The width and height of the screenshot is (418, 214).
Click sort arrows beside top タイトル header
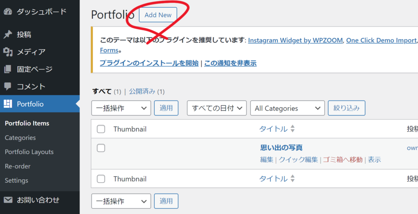[292, 129]
